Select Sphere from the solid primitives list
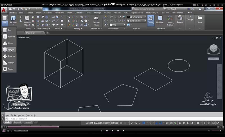The width and height of the screenshot is (225, 137). pyautogui.click(x=9, y=50)
